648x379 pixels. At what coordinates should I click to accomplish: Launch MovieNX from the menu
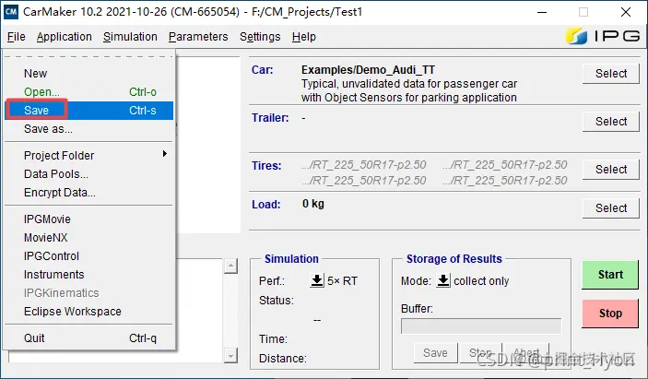88,238
